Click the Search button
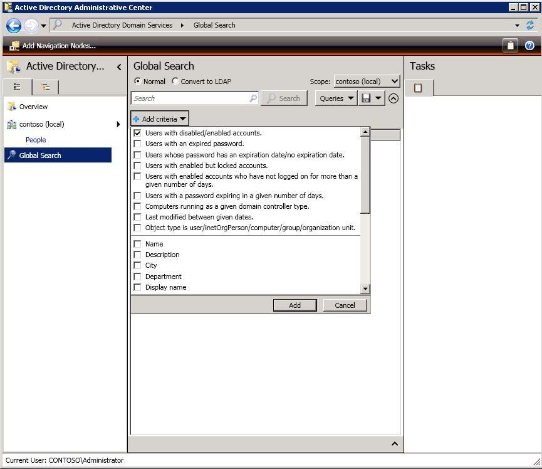This screenshot has width=542, height=469. click(x=284, y=98)
